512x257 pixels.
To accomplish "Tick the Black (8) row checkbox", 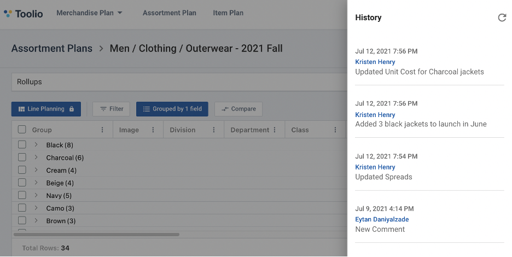I will pyautogui.click(x=22, y=145).
